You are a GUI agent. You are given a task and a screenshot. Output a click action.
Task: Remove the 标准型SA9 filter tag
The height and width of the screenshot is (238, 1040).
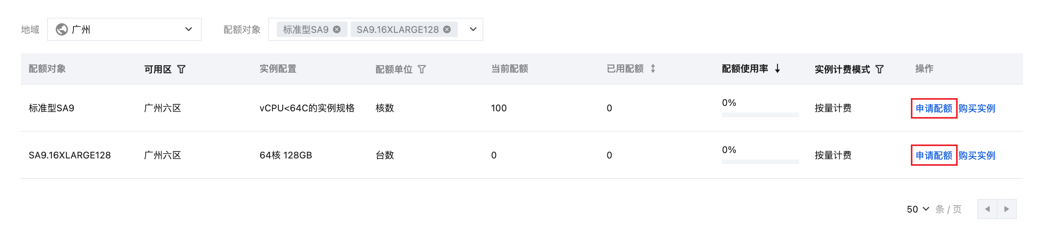pyautogui.click(x=337, y=29)
